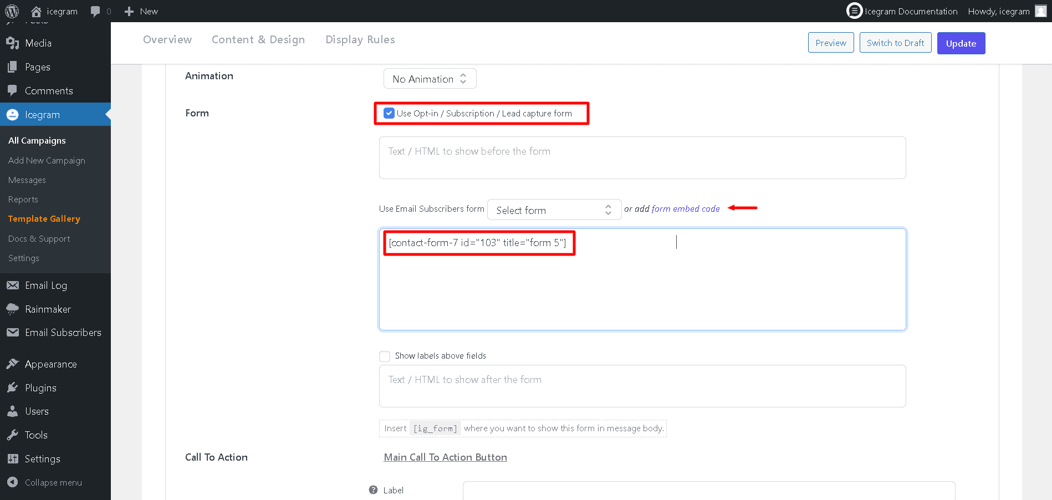Click the help question mark beside Label
Image resolution: width=1052 pixels, height=500 pixels.
373,490
